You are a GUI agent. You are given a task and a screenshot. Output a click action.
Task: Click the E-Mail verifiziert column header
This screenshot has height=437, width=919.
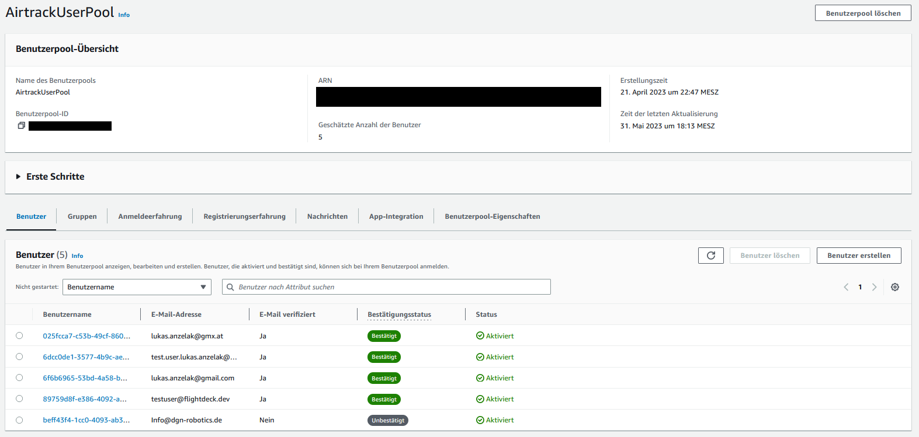tap(287, 314)
